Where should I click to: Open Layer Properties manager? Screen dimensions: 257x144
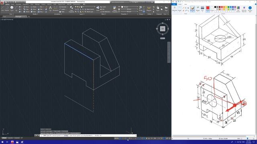(x=71, y=9)
